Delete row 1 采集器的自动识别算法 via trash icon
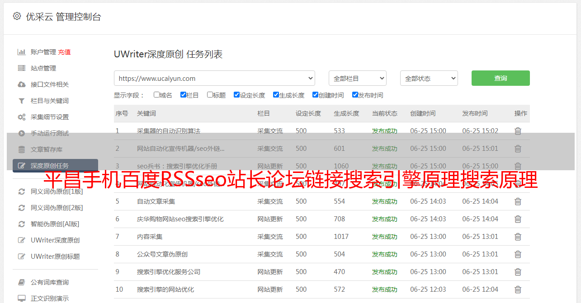This screenshot has width=581, height=303. [518, 131]
